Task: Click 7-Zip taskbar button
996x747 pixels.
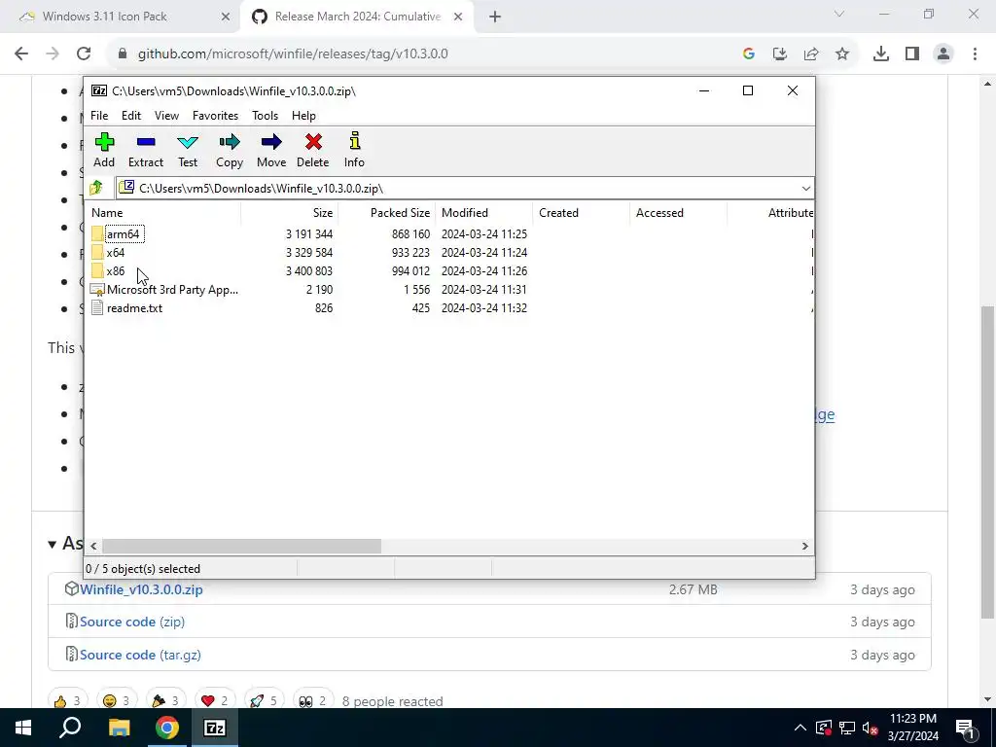Action: click(215, 728)
